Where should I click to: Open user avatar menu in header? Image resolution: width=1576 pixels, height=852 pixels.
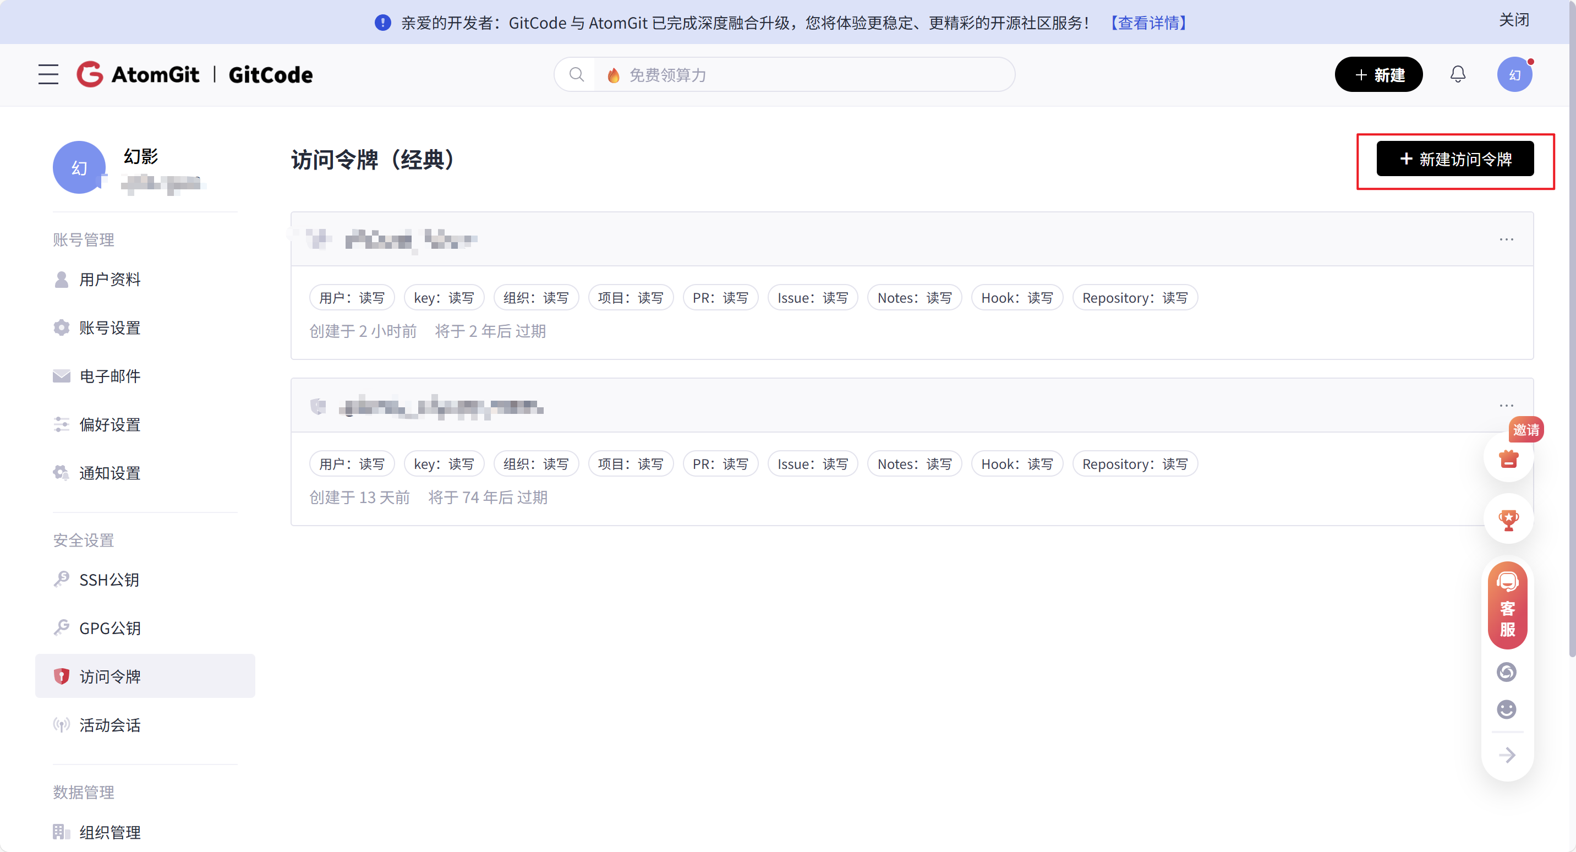click(x=1514, y=75)
